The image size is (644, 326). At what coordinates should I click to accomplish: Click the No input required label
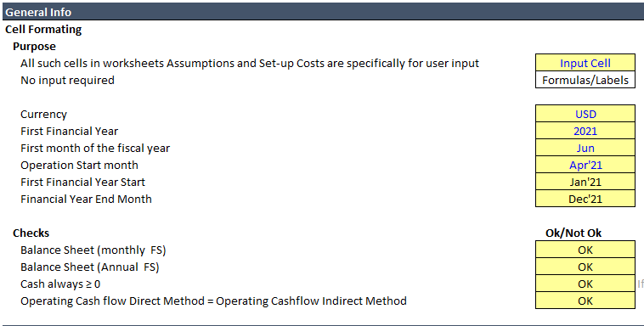tap(67, 80)
